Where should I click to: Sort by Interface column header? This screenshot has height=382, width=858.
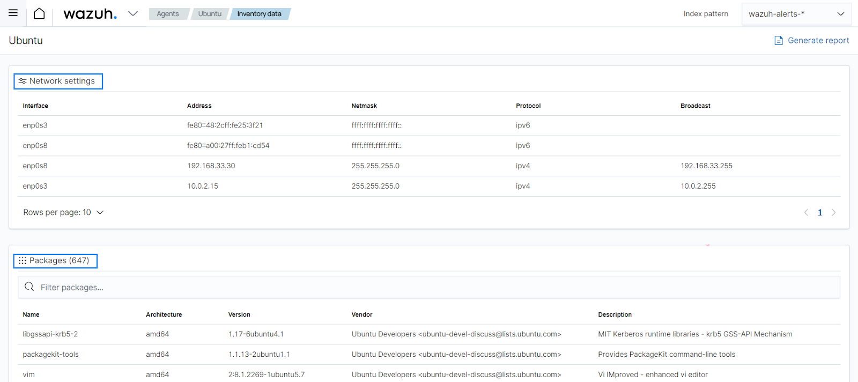pyautogui.click(x=35, y=106)
